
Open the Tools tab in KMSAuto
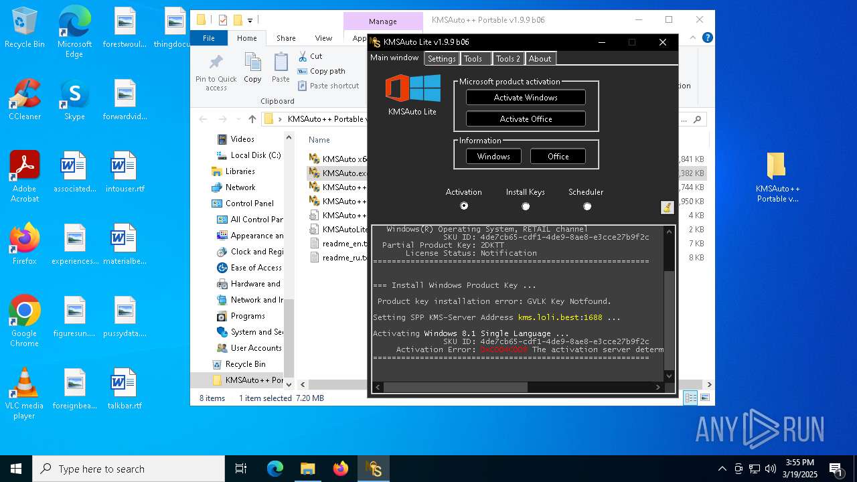click(475, 59)
